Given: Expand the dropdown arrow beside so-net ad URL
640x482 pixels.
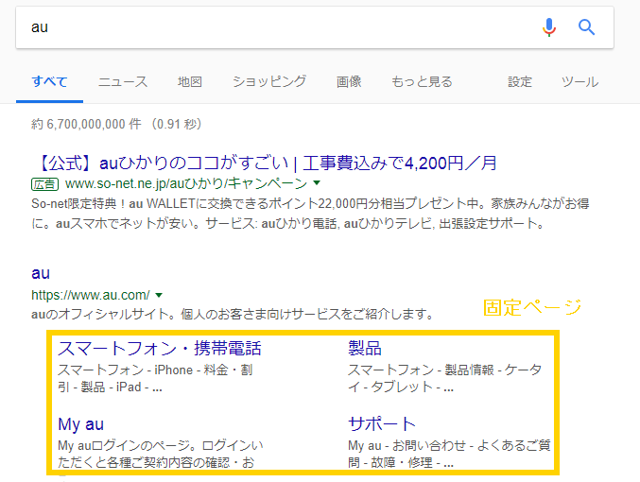Looking at the screenshot, I should pyautogui.click(x=317, y=183).
